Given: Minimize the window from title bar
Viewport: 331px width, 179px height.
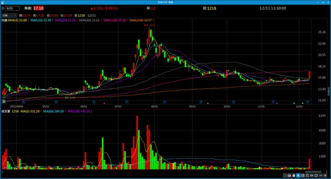Looking at the screenshot, I should (318, 2).
